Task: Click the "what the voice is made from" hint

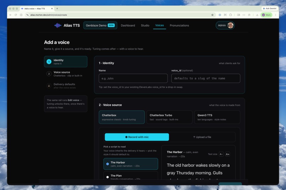Action: click(x=225, y=105)
